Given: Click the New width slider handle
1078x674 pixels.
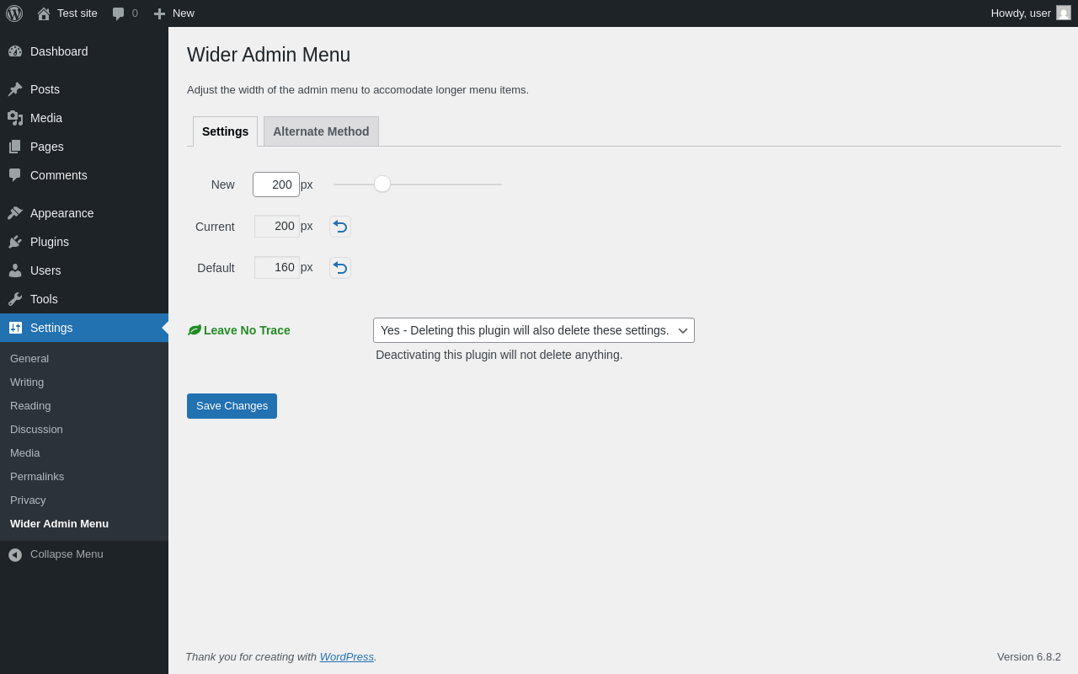Looking at the screenshot, I should (x=382, y=184).
